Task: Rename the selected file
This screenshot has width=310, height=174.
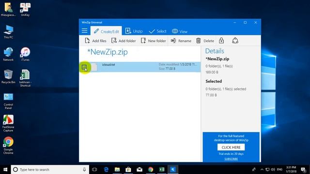Action: [181, 41]
